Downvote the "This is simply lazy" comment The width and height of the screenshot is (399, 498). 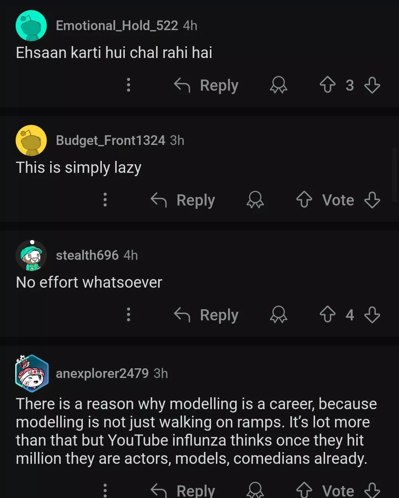coord(372,200)
